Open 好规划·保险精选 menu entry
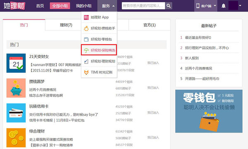Viewport: 248px width, 149px height. point(99,50)
